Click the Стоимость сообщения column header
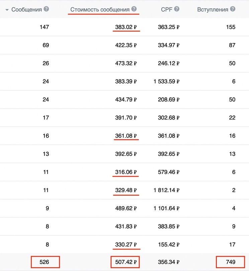This screenshot has height=271, width=249. point(100,9)
